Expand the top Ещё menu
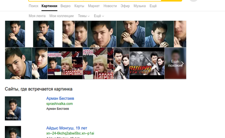 click(x=153, y=6)
